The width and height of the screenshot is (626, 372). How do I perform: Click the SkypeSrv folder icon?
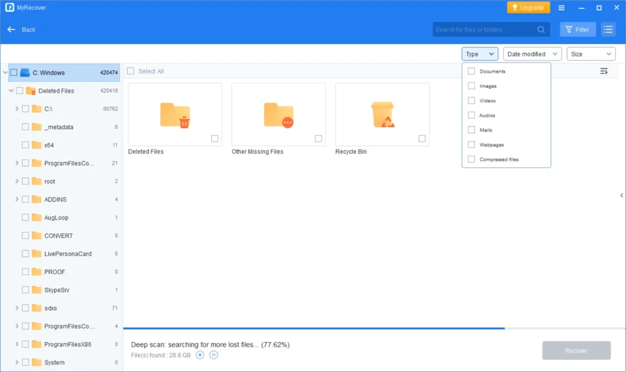[x=37, y=290]
